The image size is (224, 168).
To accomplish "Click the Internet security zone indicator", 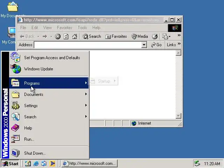I will click(154, 123).
